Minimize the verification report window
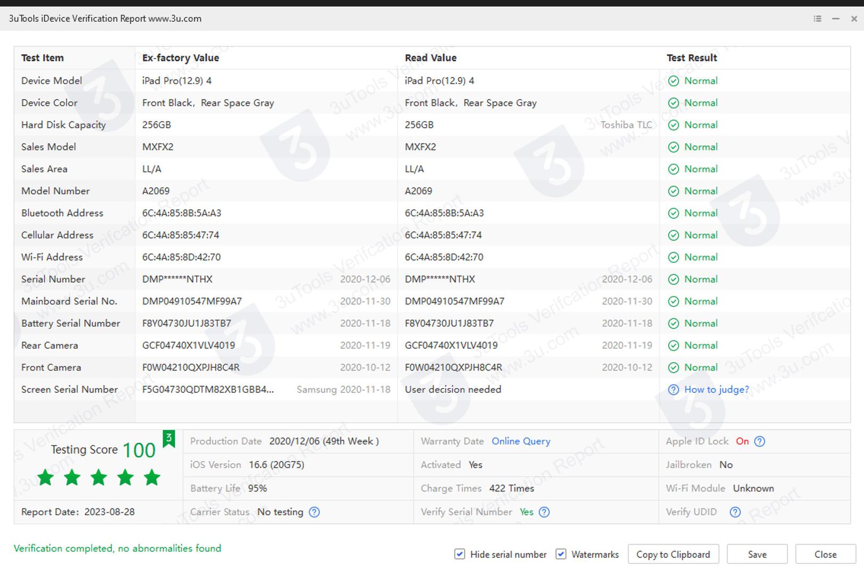Image resolution: width=864 pixels, height=575 pixels. point(836,19)
